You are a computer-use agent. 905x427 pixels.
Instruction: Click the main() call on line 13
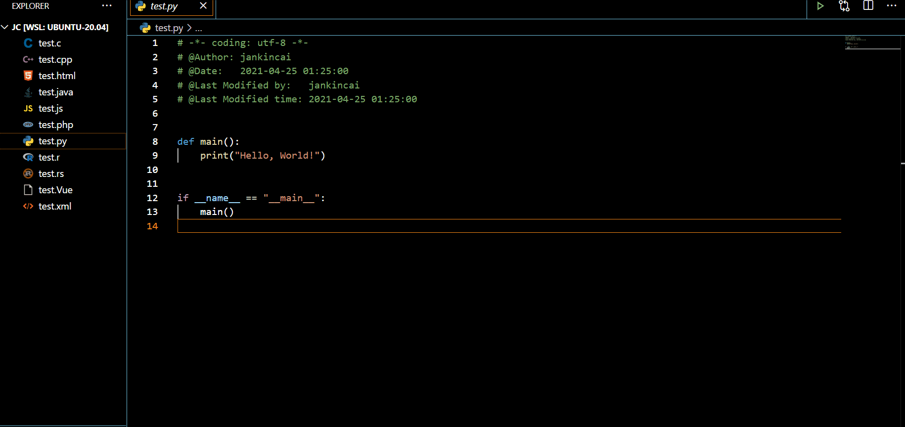point(217,212)
